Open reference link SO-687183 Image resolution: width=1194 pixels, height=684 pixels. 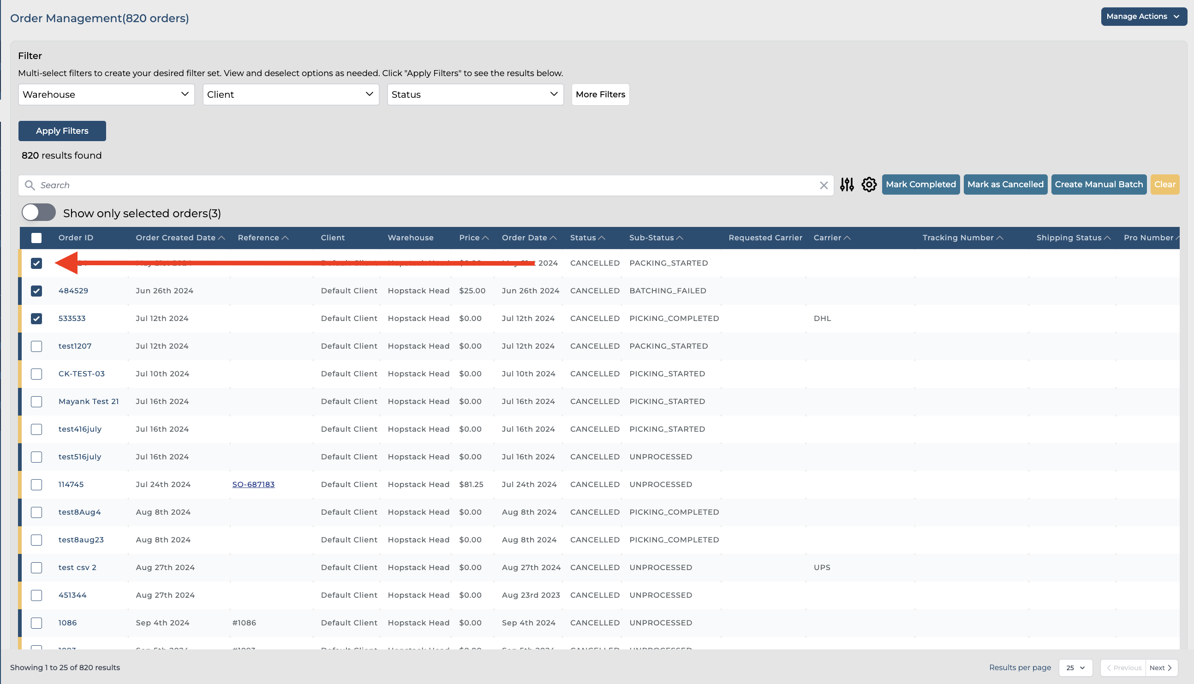coord(253,484)
